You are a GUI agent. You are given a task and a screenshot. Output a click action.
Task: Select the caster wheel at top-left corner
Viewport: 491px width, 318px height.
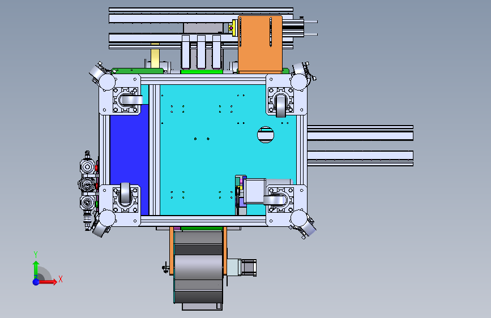tap(131, 100)
